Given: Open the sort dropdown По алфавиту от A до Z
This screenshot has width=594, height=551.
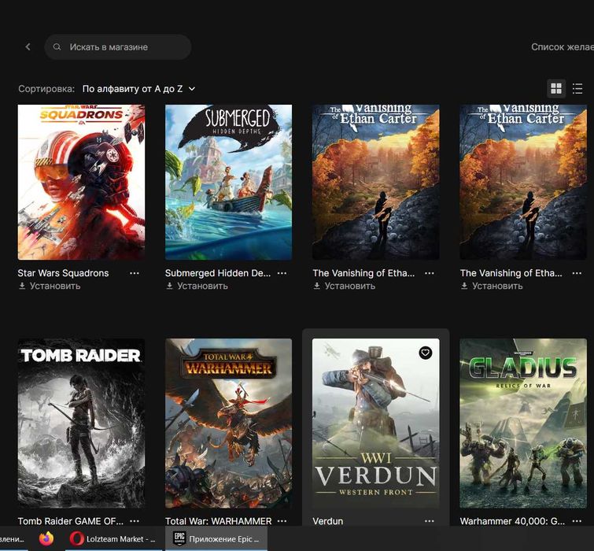Looking at the screenshot, I should click(138, 89).
